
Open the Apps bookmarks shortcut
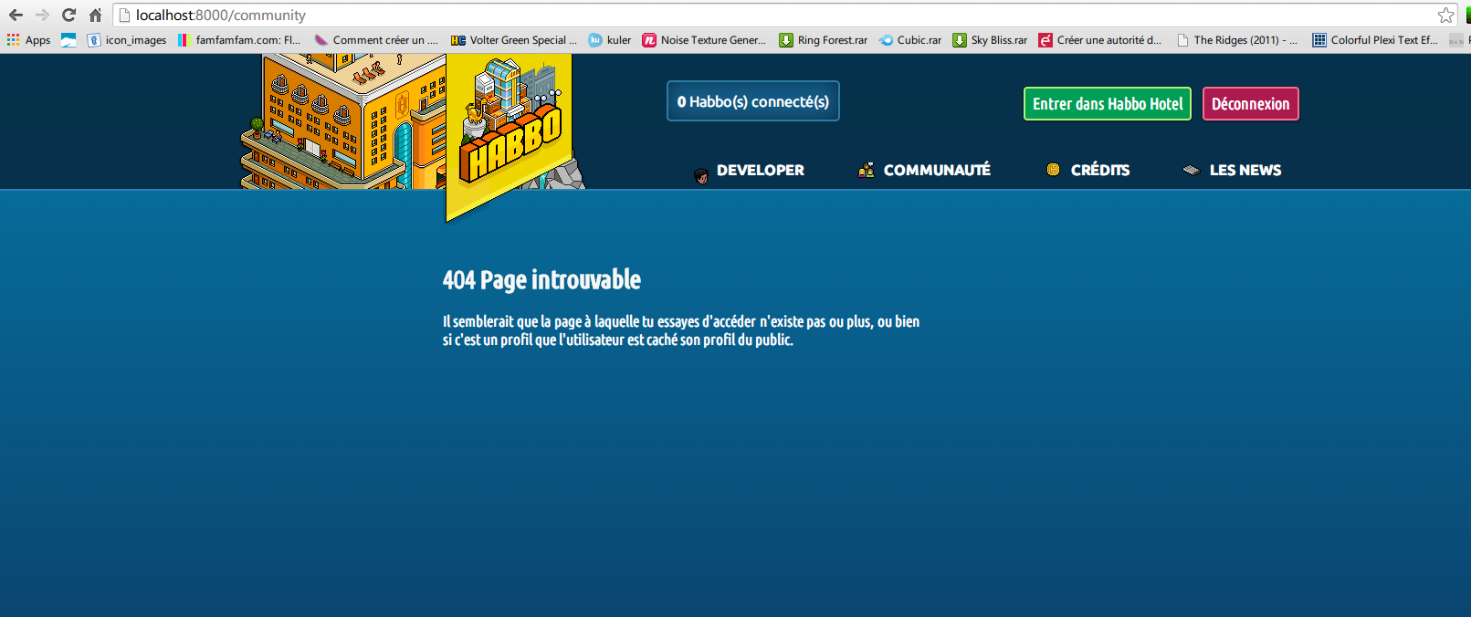[28, 40]
